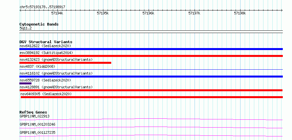The width and height of the screenshot is (292, 140).
Task: Click the blue bar for nsv6412622
Action: (151, 49)
